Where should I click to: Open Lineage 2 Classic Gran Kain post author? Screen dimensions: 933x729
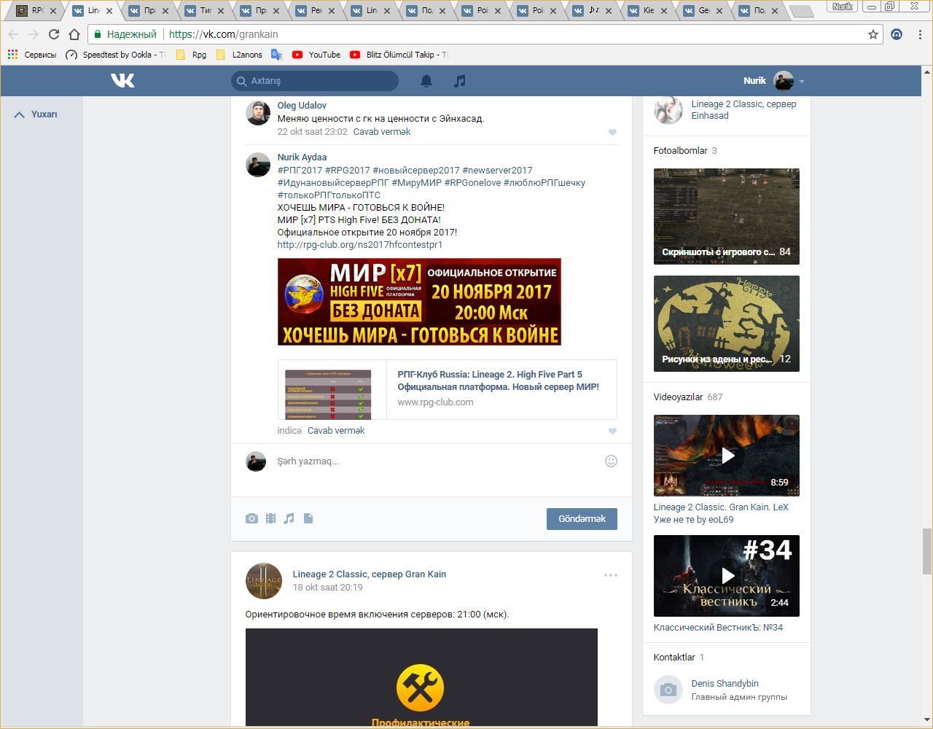tap(369, 574)
